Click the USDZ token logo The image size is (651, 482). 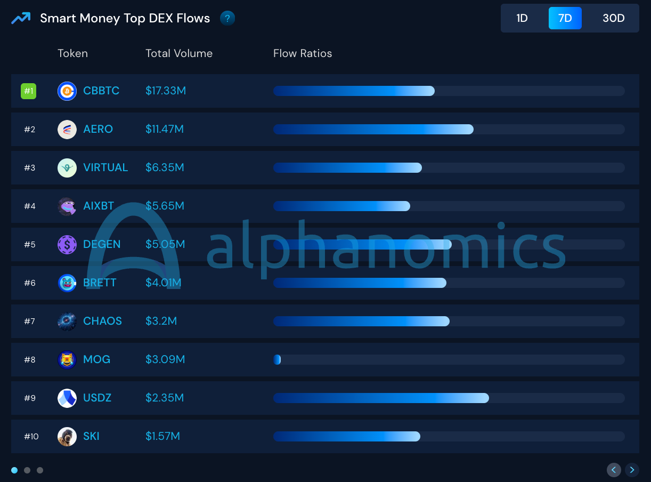(x=67, y=398)
